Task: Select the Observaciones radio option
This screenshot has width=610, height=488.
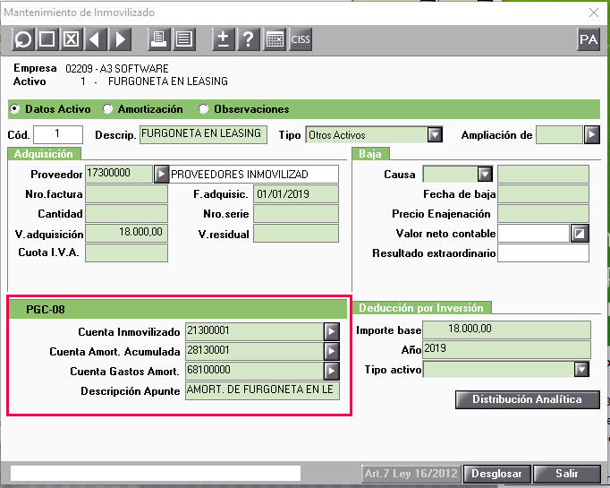Action: 203,109
